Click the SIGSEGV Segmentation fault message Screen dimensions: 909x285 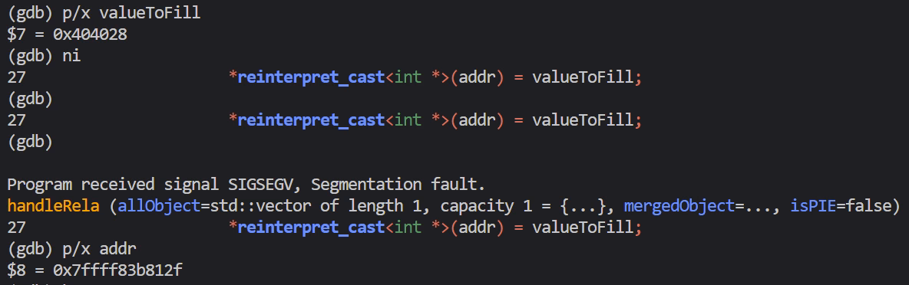pos(245,185)
